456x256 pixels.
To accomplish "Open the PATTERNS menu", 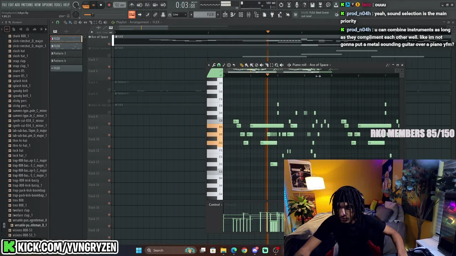I will (27, 5).
